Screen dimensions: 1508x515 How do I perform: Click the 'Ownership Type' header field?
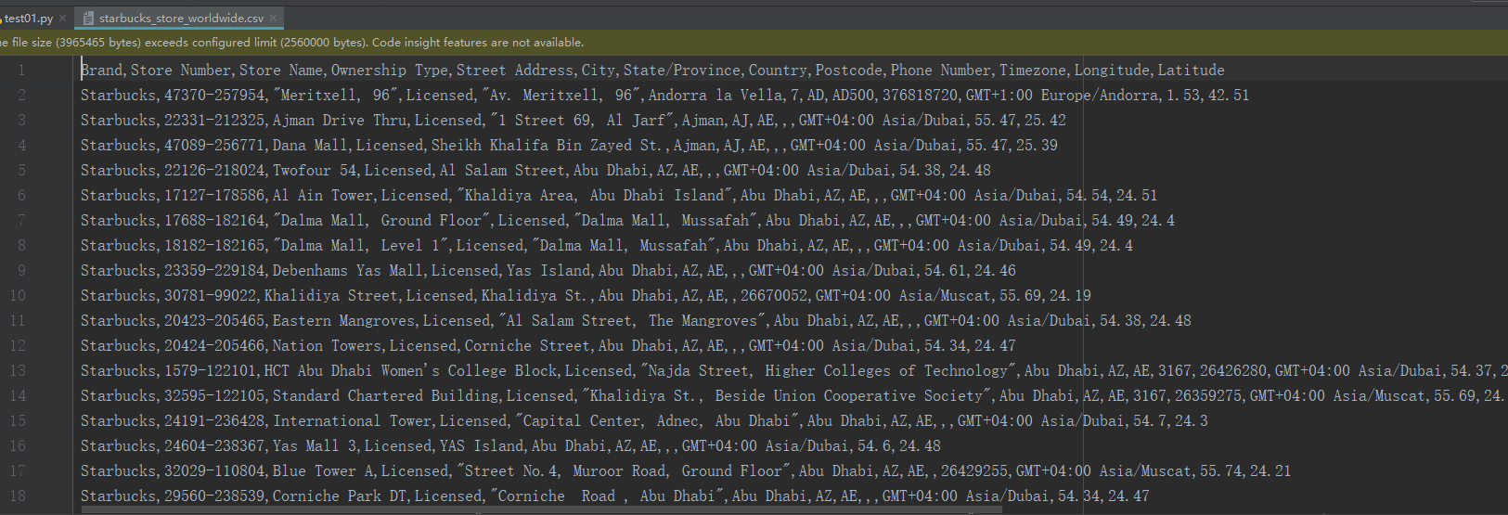coord(390,71)
